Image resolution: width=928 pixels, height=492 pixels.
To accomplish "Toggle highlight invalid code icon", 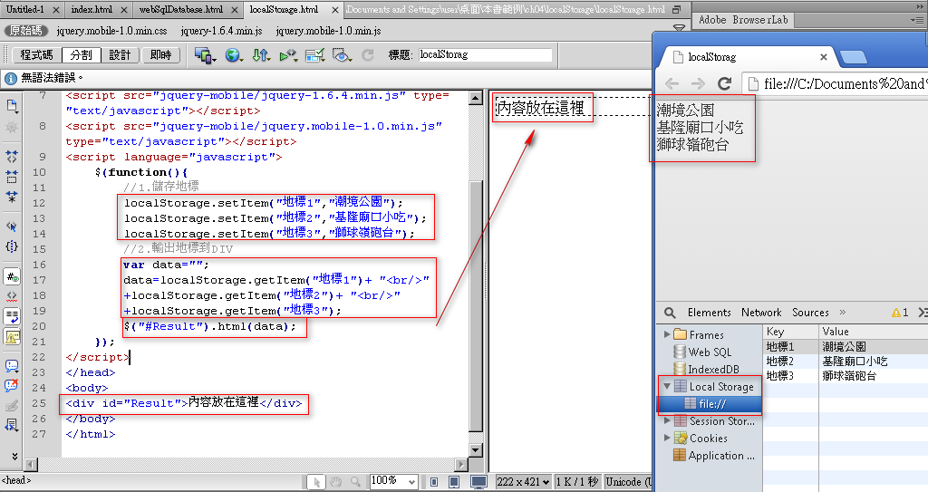I will coord(12,296).
